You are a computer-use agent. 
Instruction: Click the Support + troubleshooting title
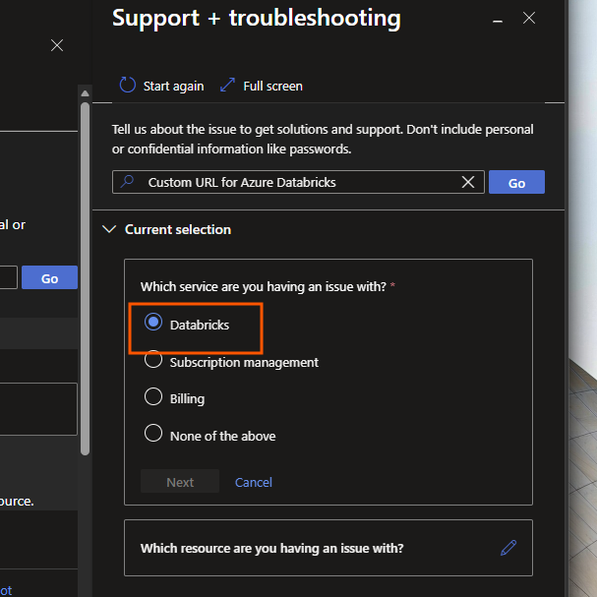257,18
